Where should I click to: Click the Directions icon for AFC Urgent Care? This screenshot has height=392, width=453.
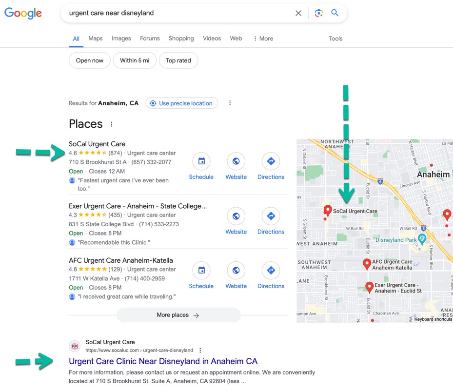271,271
